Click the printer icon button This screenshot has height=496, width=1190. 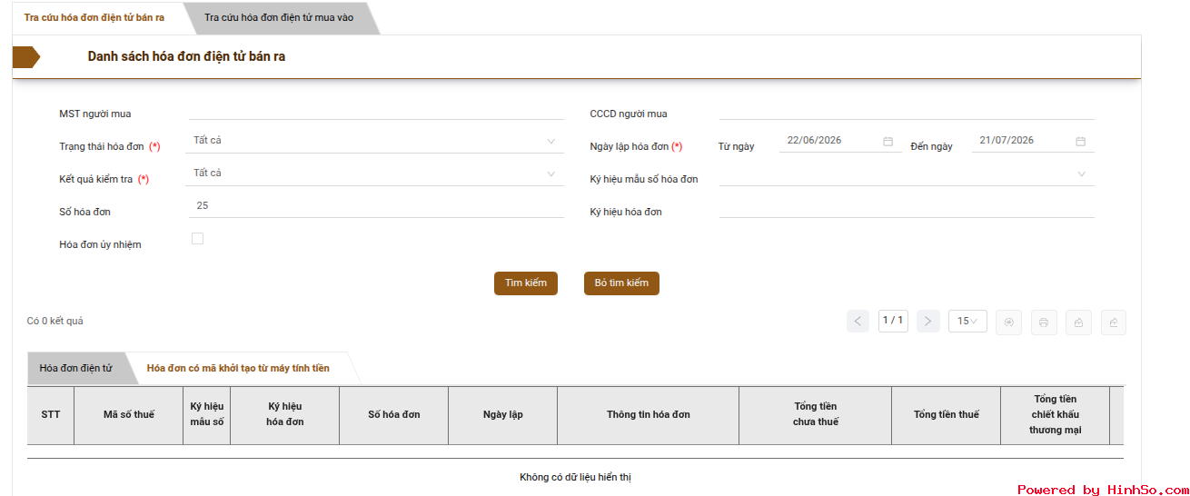coord(1044,322)
